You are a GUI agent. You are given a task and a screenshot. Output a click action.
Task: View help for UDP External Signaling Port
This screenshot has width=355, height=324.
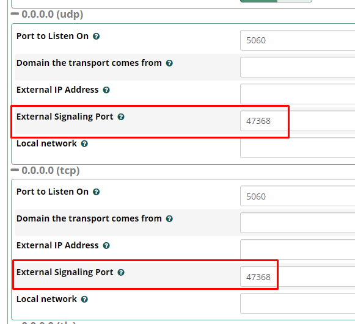[121, 117]
